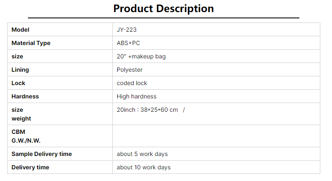Click the Product Description heading
The height and width of the screenshot is (181, 332).
(x=163, y=9)
